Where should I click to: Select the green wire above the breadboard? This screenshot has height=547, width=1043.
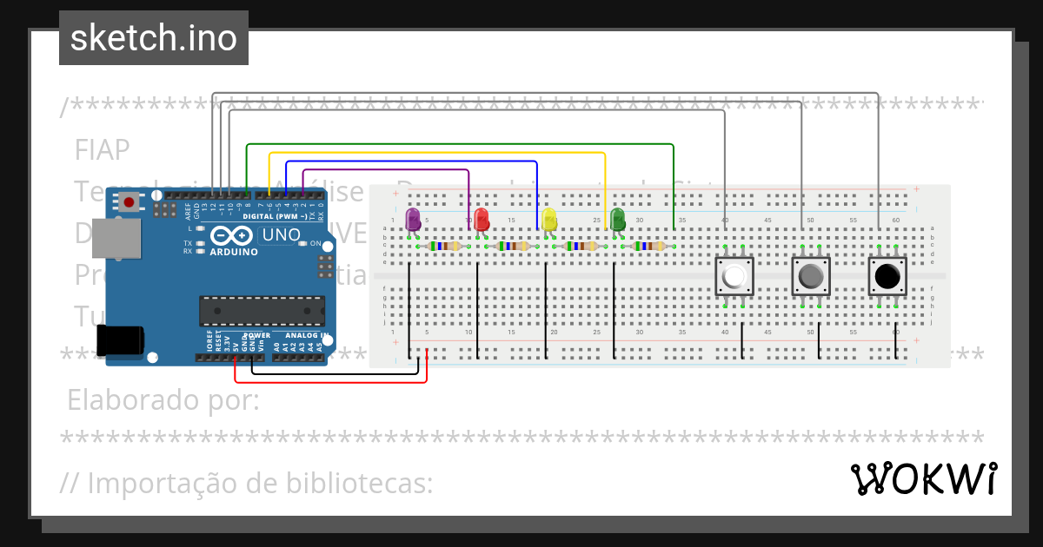pyautogui.click(x=461, y=144)
